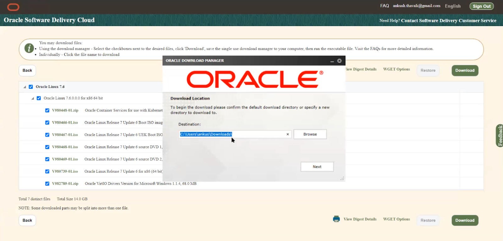Click the printer icon beside View Digest Details
Screen dimensions: 503x241
tap(336, 219)
